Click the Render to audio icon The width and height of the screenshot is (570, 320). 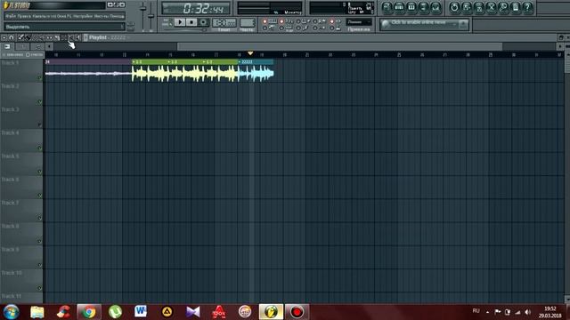pos(479,7)
